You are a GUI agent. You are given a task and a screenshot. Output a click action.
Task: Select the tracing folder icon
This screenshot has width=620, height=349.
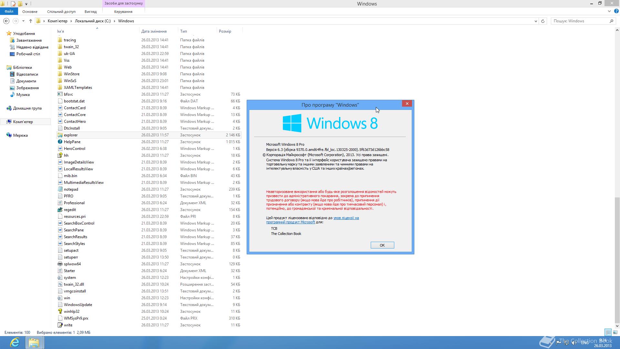point(60,40)
